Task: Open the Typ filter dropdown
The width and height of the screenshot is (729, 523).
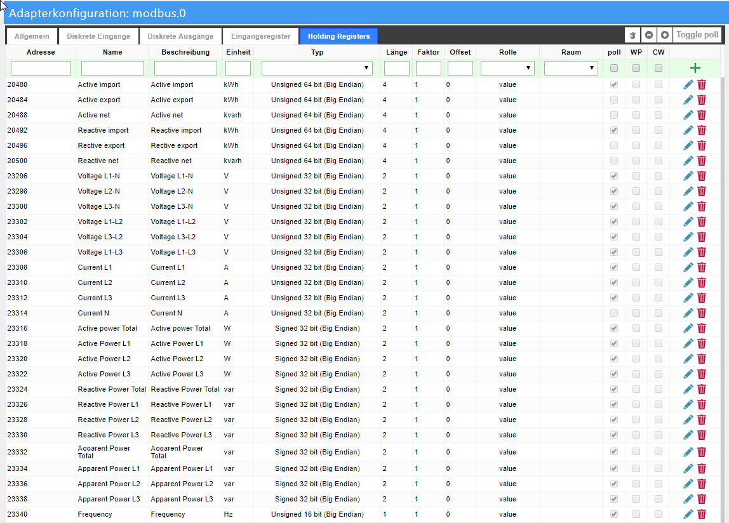Action: point(317,69)
